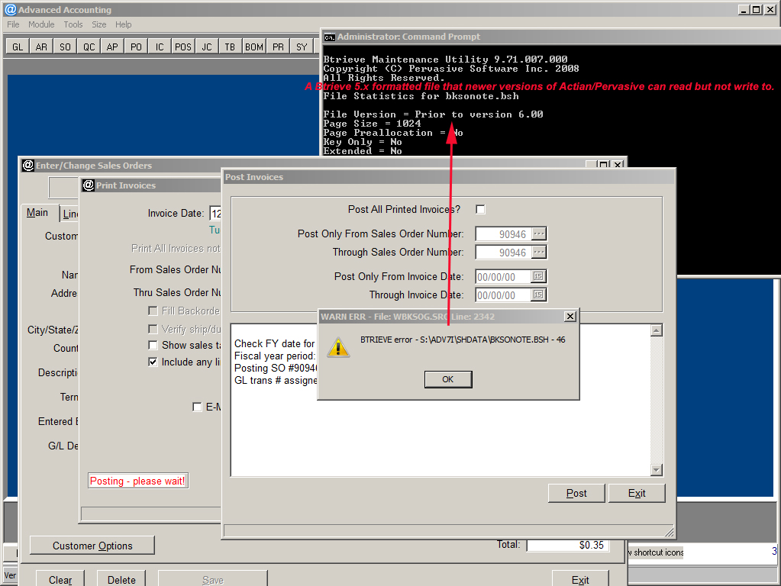781x586 pixels.
Task: Click OK on the BTRIEVE error dialog
Action: pos(447,379)
